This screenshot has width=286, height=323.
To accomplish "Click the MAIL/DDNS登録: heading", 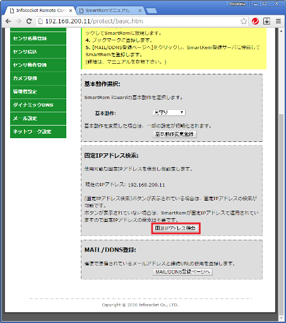I will 110,250.
